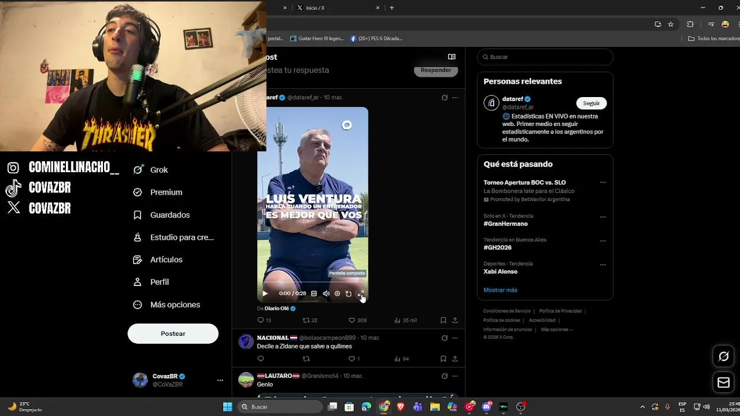
Task: Click video progress bar
Action: point(313,283)
